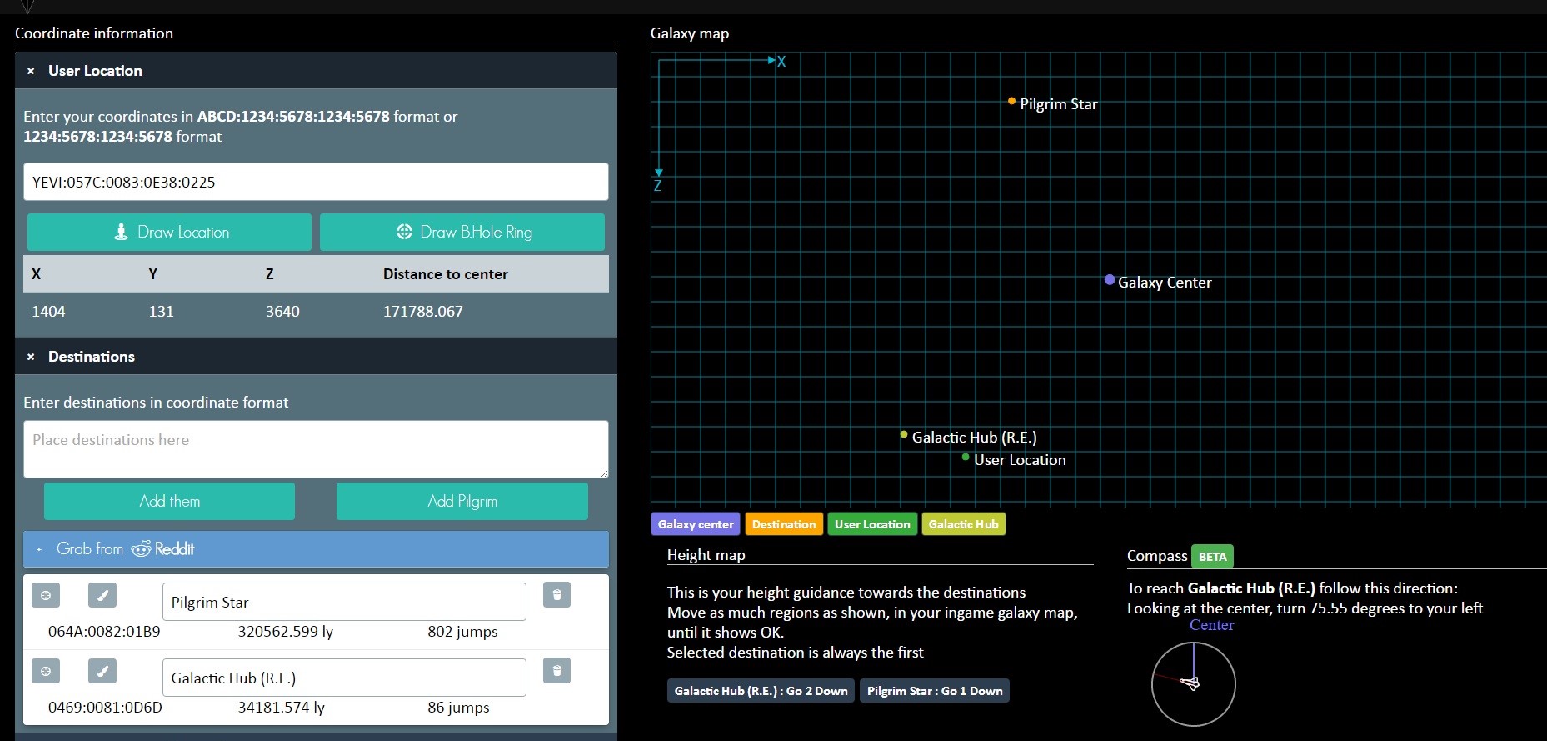
Task: Click the orange Pilgrim Star map dot
Action: click(x=1011, y=102)
